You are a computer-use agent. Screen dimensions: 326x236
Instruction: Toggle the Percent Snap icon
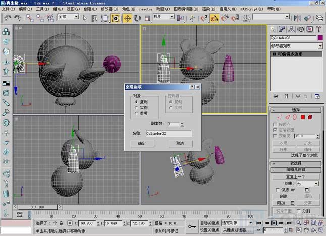pyautogui.click(x=225, y=18)
